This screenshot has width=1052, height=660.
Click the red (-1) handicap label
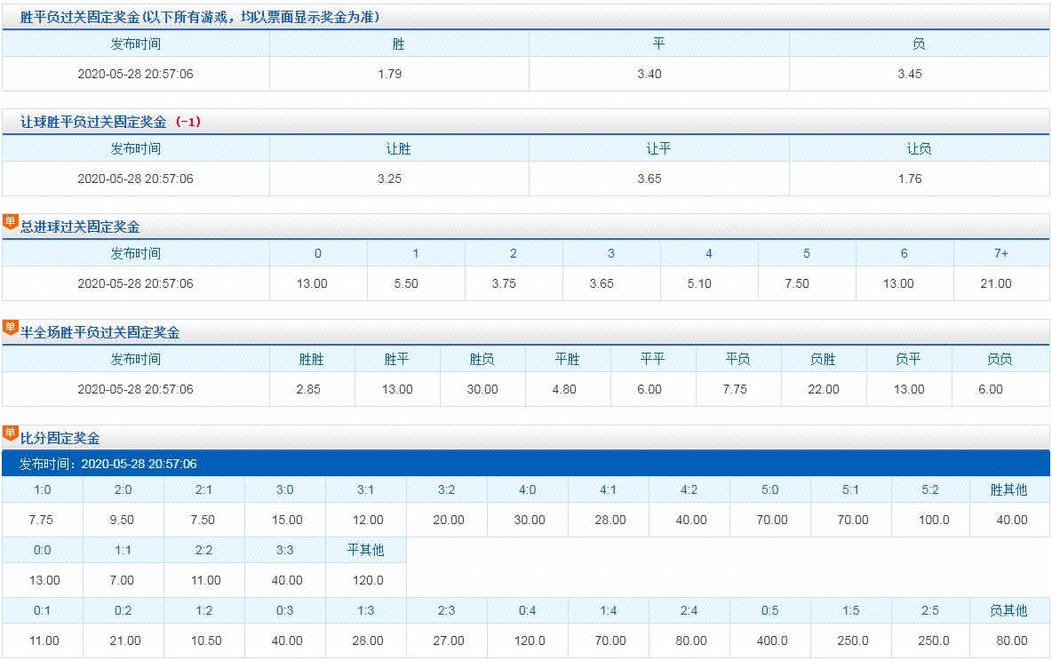pos(187,122)
